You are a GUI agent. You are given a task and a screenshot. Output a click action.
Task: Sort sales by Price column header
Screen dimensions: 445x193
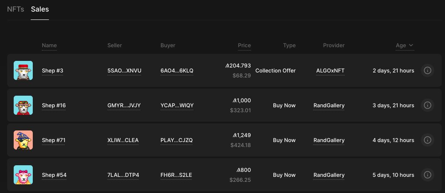click(244, 45)
